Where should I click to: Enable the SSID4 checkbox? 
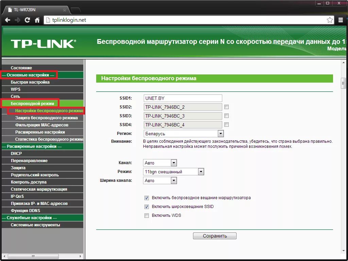coord(226,125)
